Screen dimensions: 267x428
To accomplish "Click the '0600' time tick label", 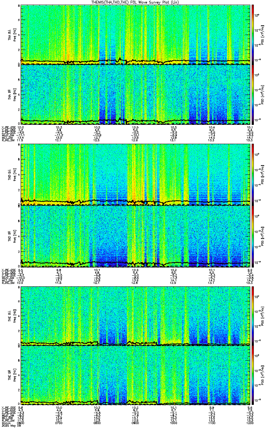I will [21, 423].
